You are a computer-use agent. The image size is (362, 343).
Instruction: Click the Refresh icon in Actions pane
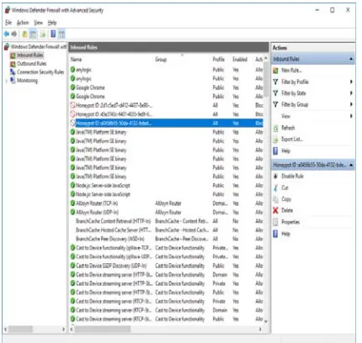coord(275,128)
